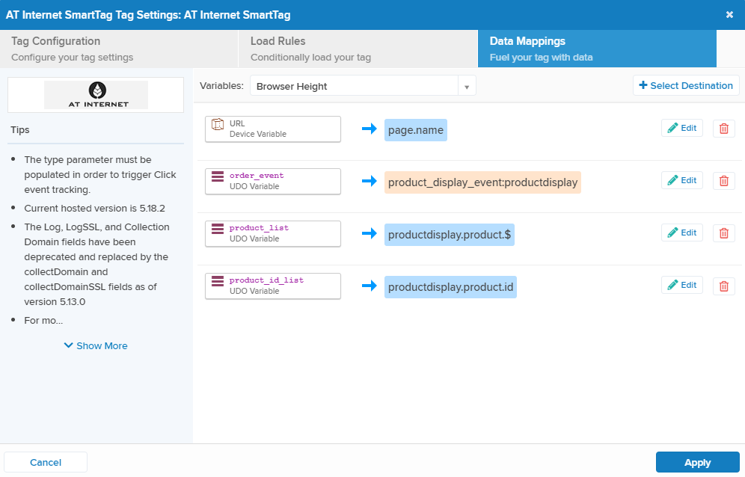Click the AT Internet logo image

(96, 94)
